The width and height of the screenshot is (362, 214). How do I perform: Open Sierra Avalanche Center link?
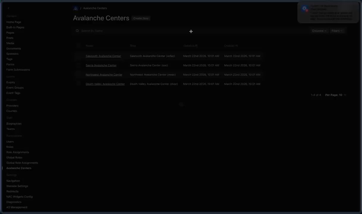tap(101, 65)
